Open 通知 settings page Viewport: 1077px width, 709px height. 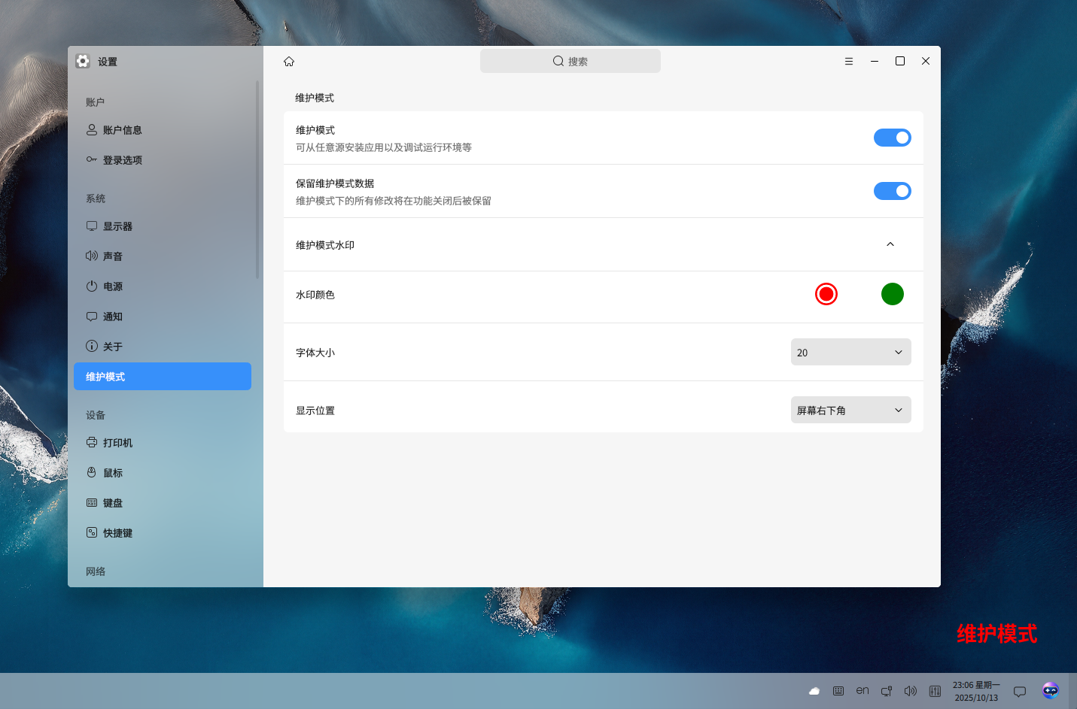163,317
